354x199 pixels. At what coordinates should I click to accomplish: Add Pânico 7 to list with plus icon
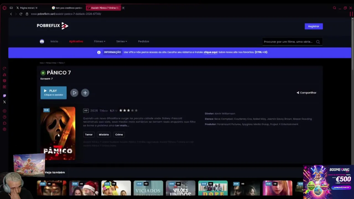85,93
